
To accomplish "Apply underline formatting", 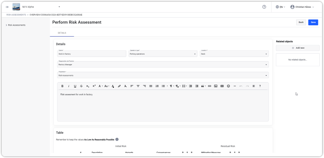I will click(x=75, y=86).
